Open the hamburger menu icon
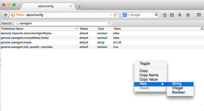Image resolution: width=204 pixels, height=111 pixels. click(199, 15)
